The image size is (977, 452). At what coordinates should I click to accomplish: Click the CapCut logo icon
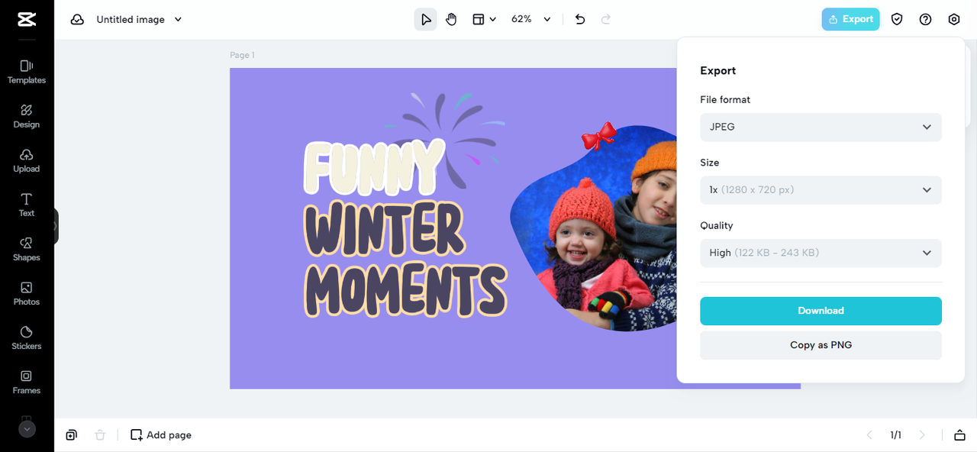[27, 20]
